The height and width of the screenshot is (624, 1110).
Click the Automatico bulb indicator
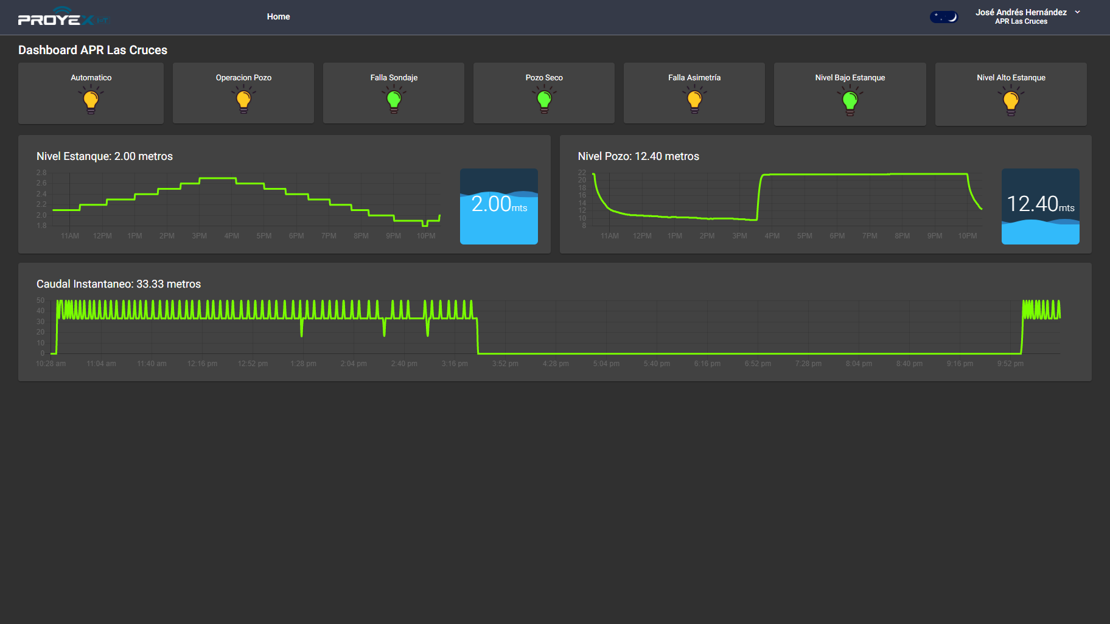[91, 100]
